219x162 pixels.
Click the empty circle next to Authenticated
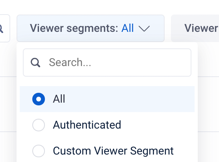point(39,125)
